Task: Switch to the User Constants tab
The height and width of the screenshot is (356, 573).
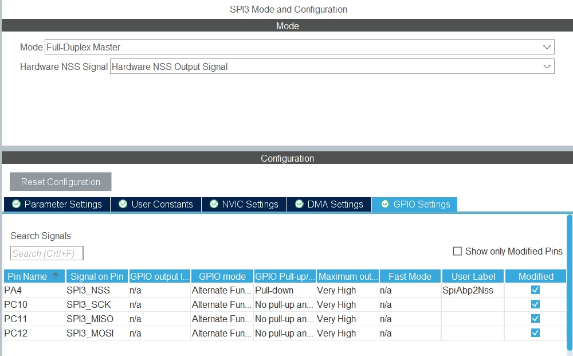Action: [x=156, y=204]
